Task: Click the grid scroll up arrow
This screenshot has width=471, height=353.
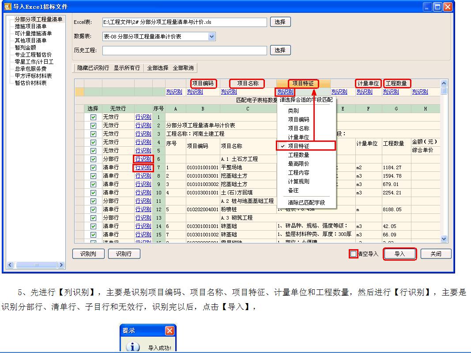Action: click(444, 84)
